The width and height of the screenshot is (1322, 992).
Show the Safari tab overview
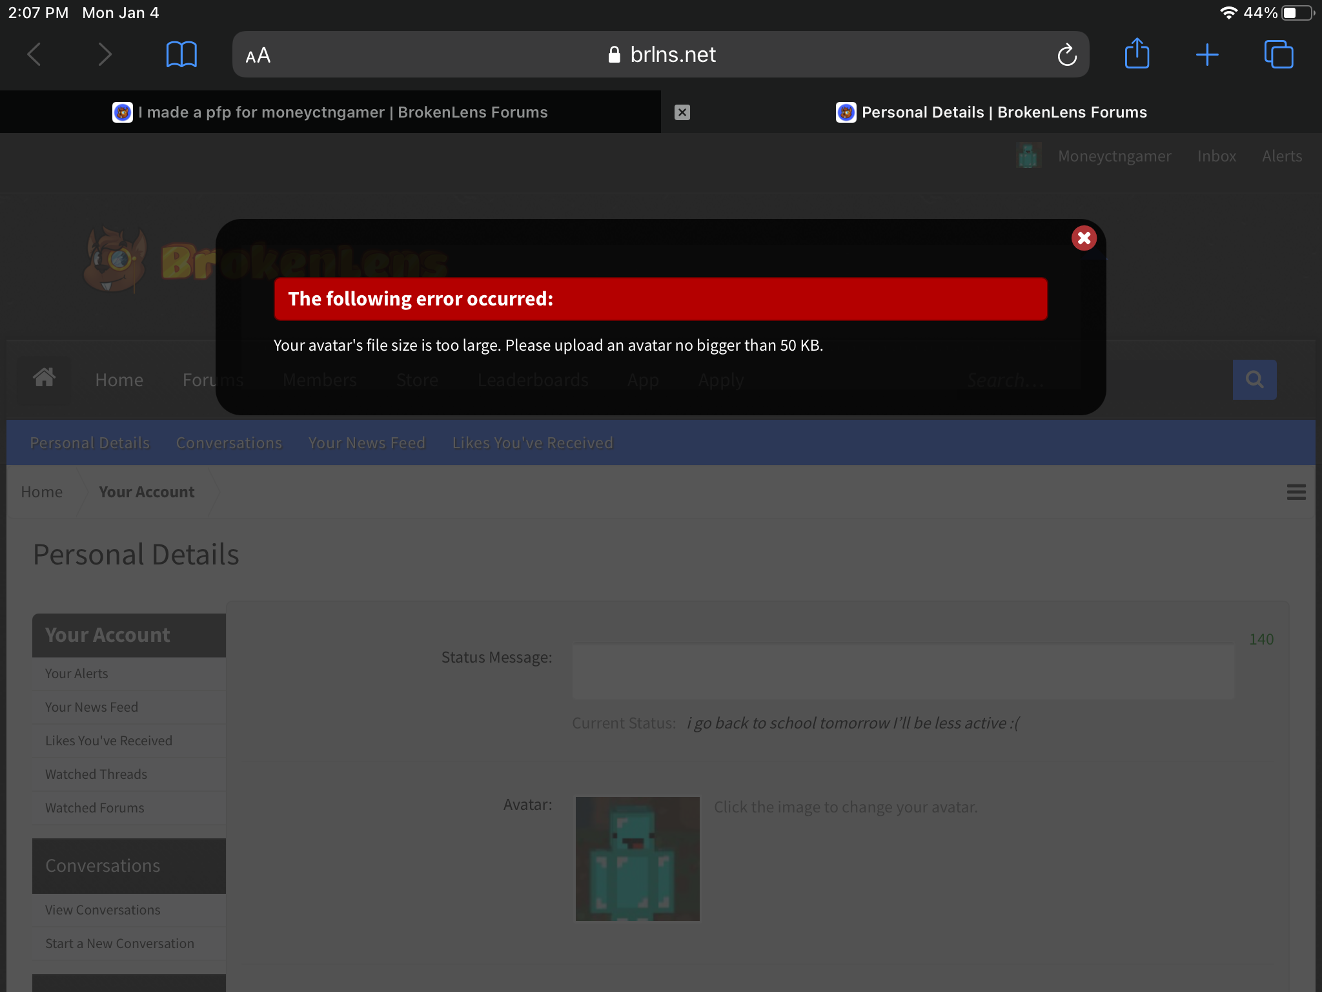point(1279,54)
